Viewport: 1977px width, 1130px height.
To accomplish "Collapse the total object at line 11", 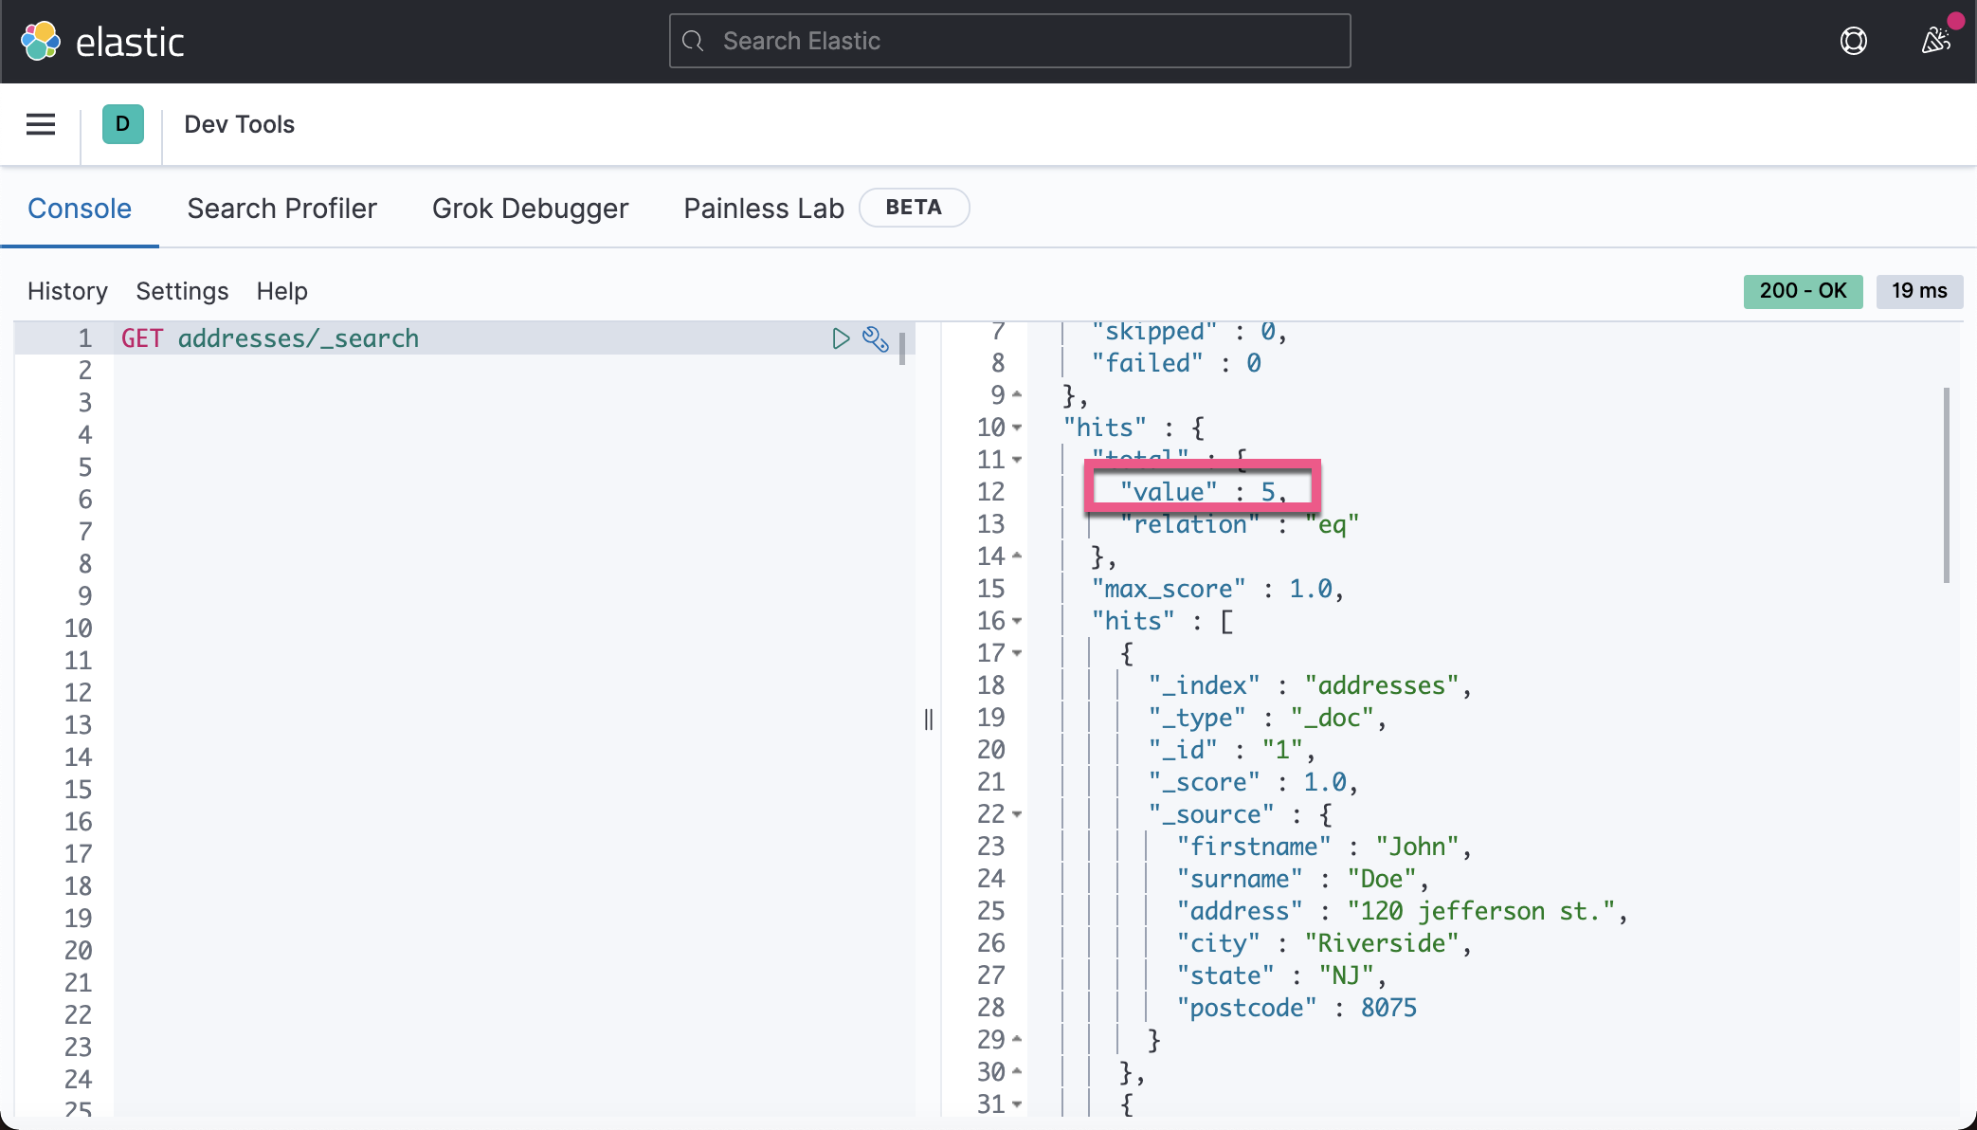I will [1017, 460].
